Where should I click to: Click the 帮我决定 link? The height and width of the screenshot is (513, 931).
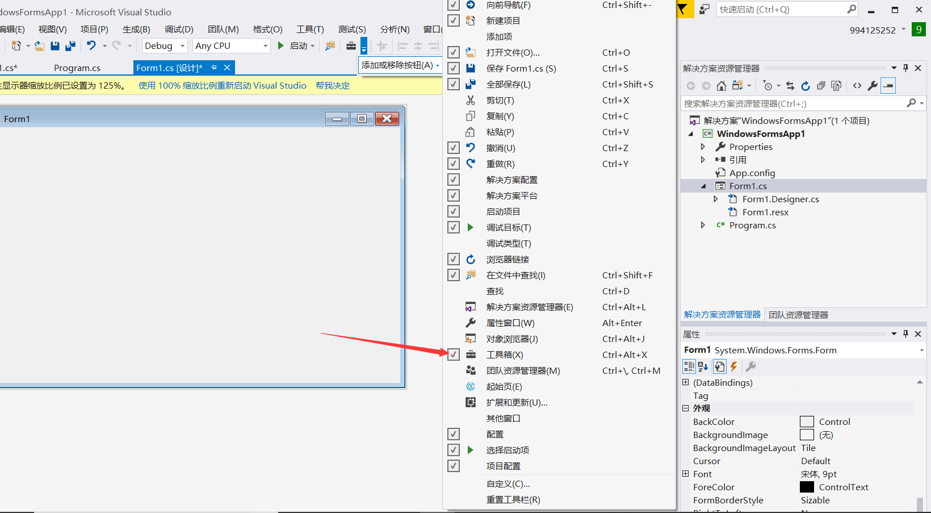tap(333, 86)
